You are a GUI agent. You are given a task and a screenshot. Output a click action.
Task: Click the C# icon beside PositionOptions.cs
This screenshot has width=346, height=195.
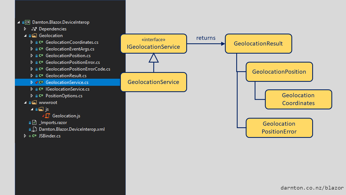pos(41,96)
